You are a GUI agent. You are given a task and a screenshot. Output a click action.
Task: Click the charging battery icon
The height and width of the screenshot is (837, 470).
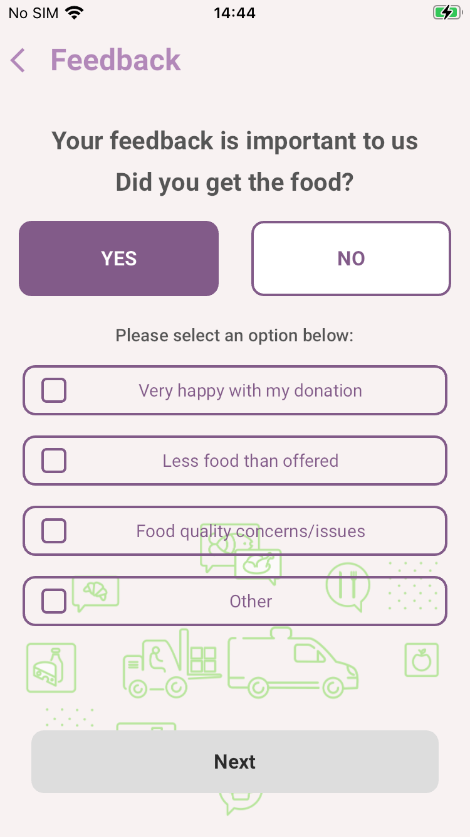coord(446,13)
